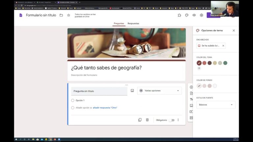Image resolution: width=253 pixels, height=142 pixels.
Task: Rename the Formulario sin título document name
Action: pyautogui.click(x=41, y=15)
